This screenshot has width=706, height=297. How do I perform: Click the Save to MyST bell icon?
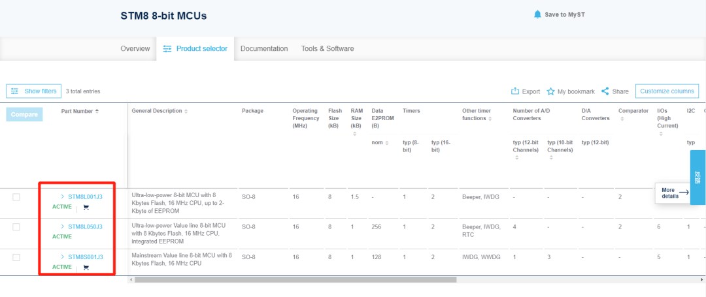537,14
